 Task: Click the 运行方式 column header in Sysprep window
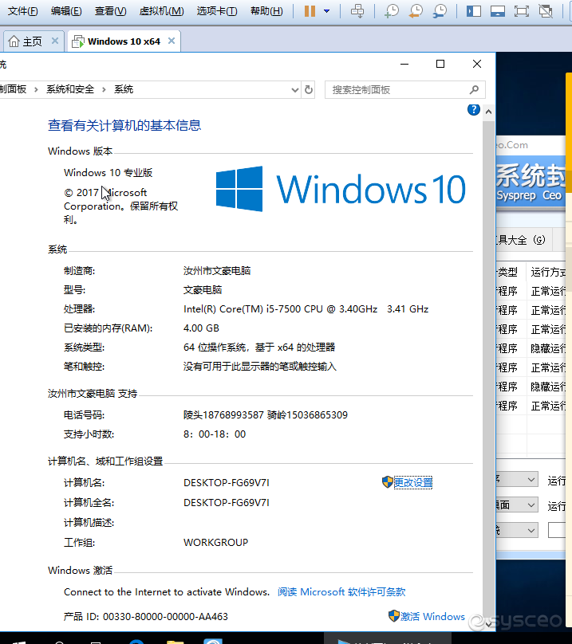548,272
